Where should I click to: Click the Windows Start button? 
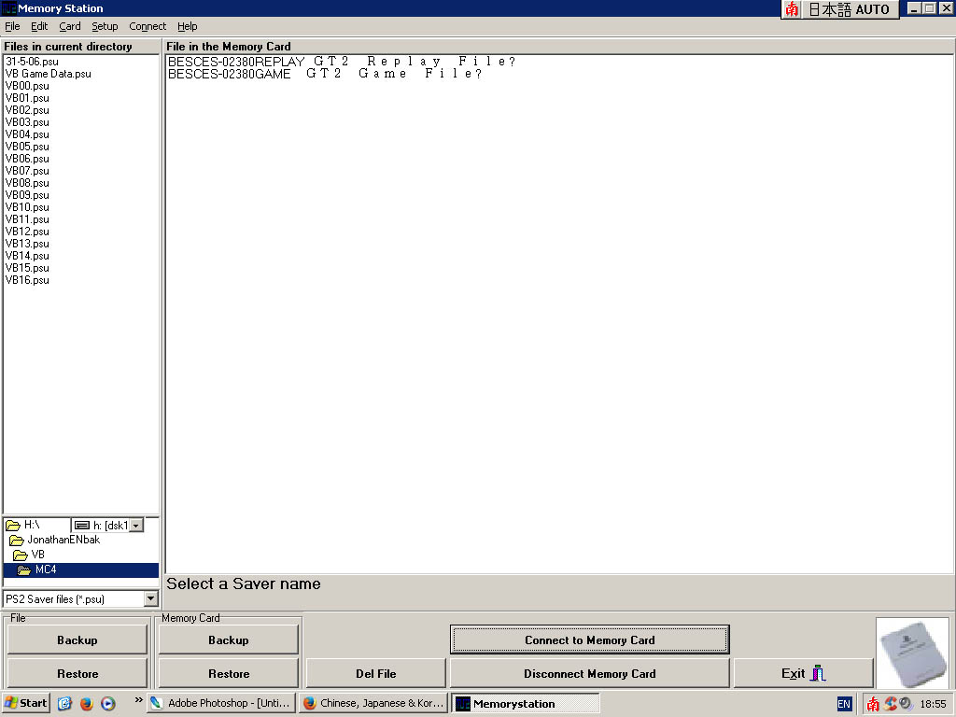(x=25, y=703)
